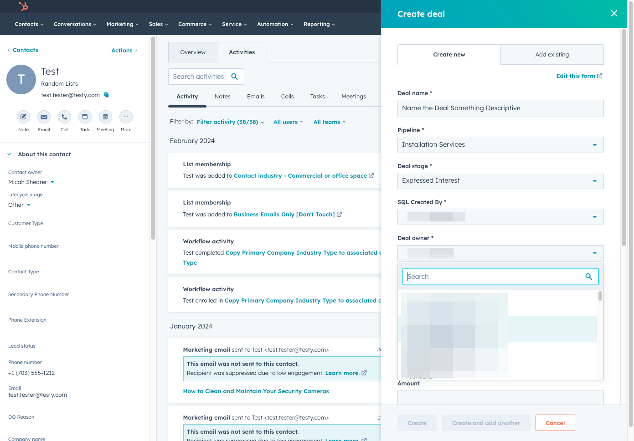
Task: Open the All teams filter dropdown
Action: point(330,122)
